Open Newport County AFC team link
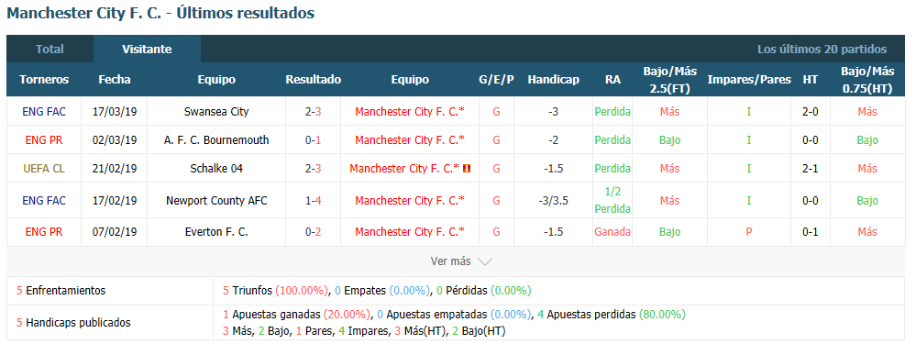The height and width of the screenshot is (344, 916). (216, 200)
